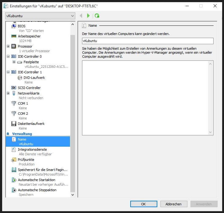This screenshot has height=213, width=224.
Task: Click the settings window title bar icon
Action: (x=6, y=6)
